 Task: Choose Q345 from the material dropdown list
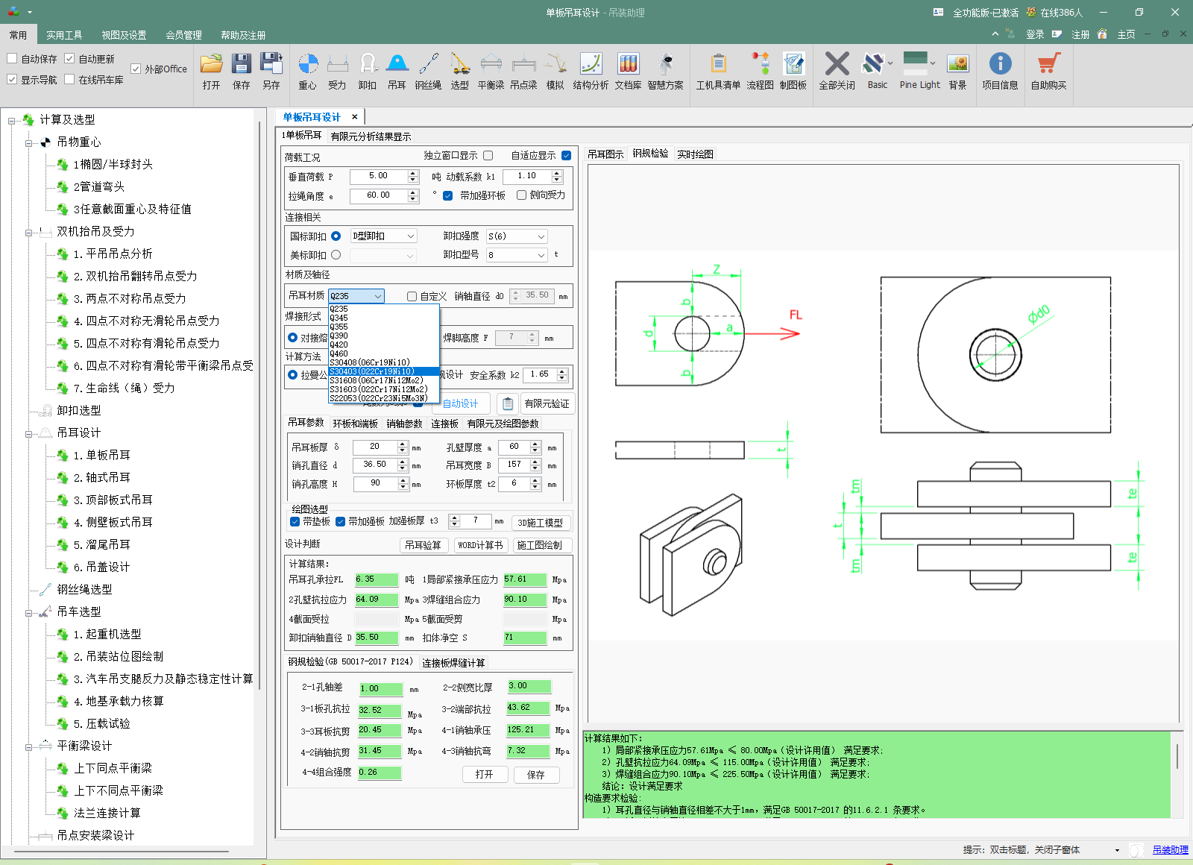pyautogui.click(x=339, y=318)
